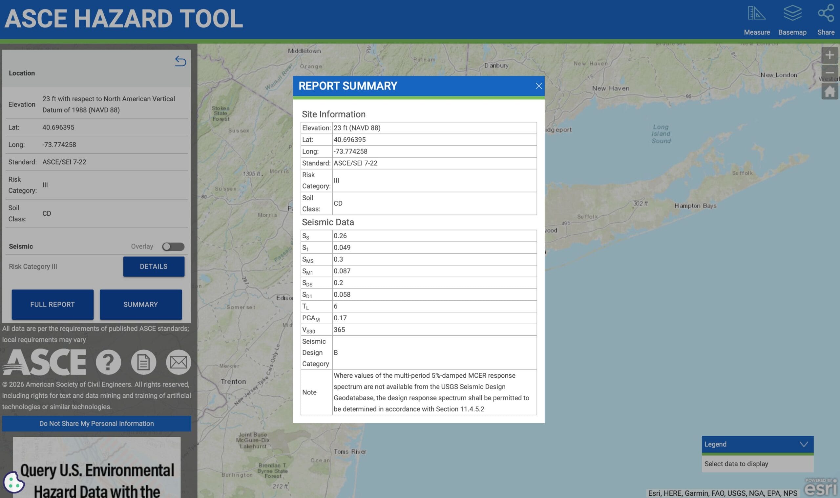Click the FULL REPORT button

52,304
